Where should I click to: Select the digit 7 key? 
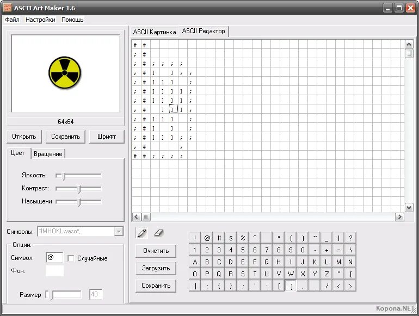tap(267, 250)
